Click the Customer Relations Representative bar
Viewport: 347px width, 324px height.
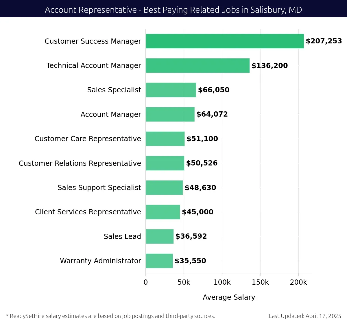tap(165, 163)
